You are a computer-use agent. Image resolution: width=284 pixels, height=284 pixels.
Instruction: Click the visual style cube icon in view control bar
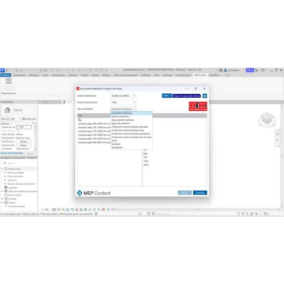58,210
